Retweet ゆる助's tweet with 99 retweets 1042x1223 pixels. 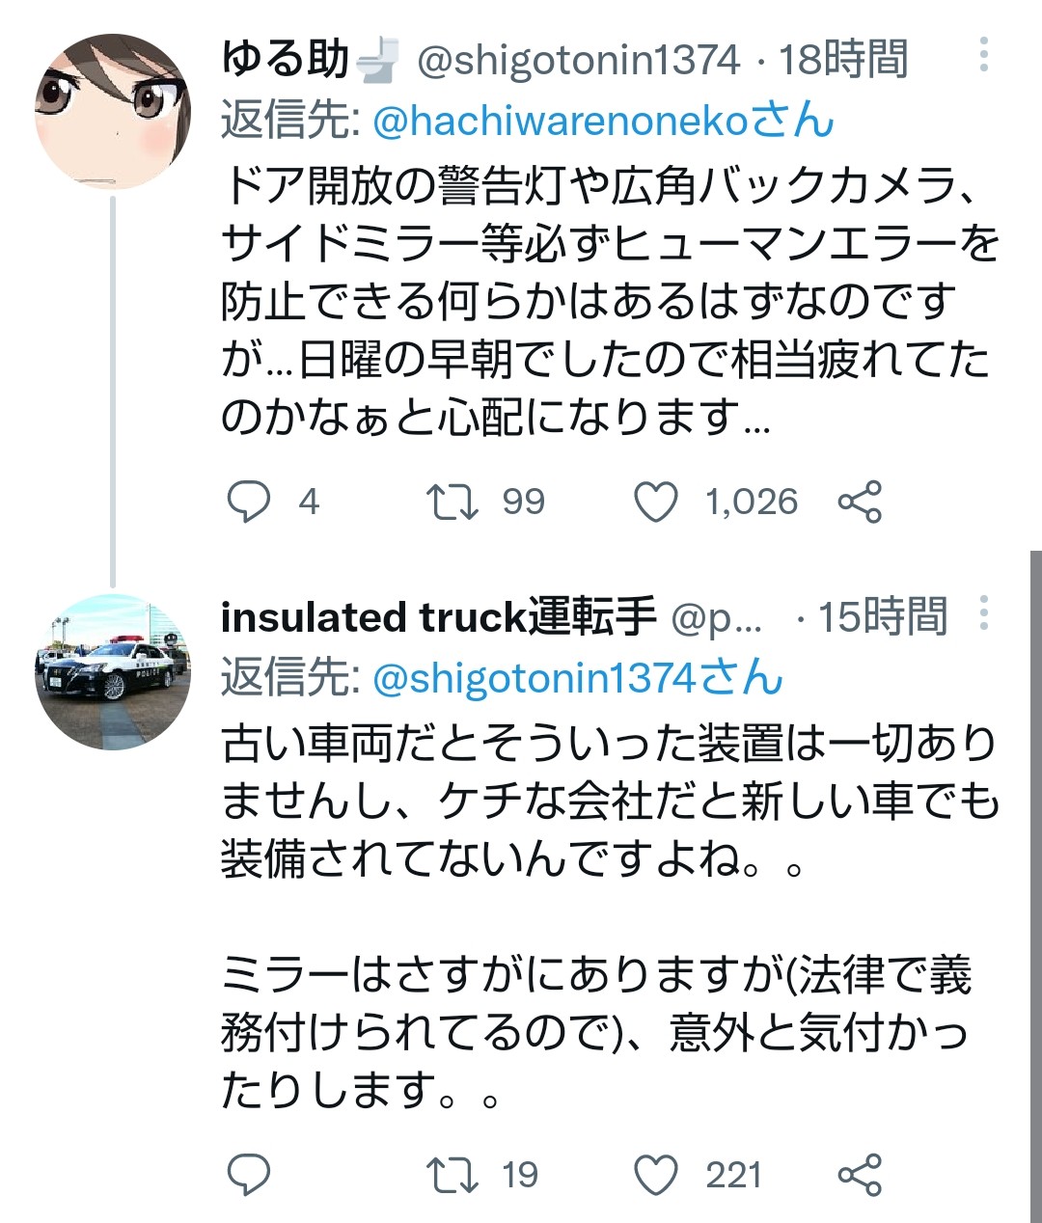tap(452, 502)
